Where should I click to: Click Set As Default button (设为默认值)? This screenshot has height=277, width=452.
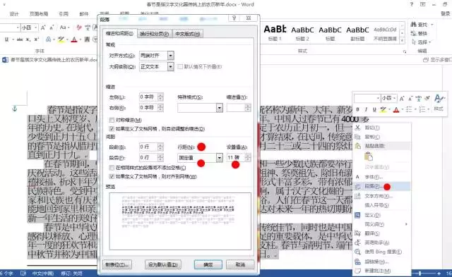pos(163,264)
